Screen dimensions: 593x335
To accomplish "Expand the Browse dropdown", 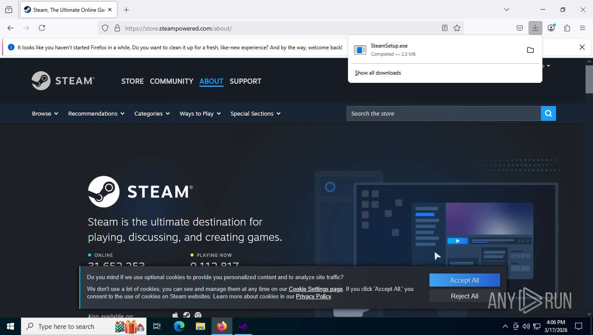I will (x=45, y=113).
